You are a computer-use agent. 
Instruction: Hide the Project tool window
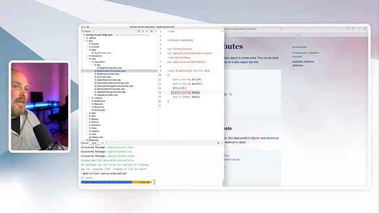155,31
